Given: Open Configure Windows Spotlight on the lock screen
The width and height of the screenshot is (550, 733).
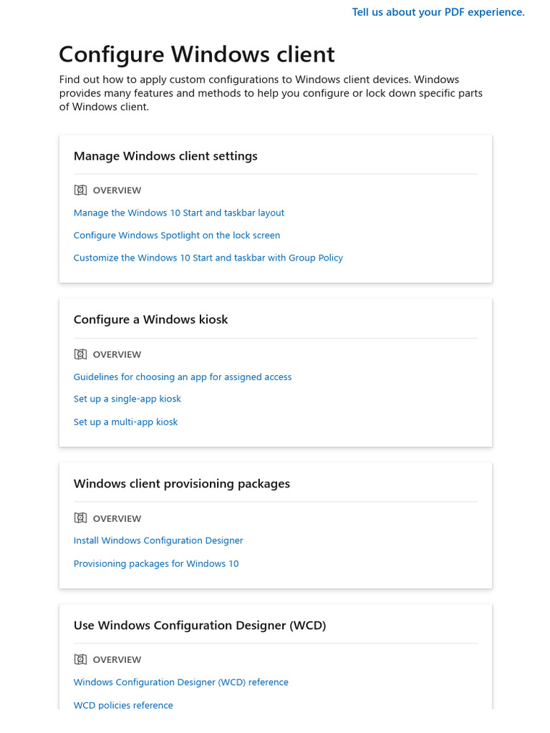Looking at the screenshot, I should pos(177,235).
